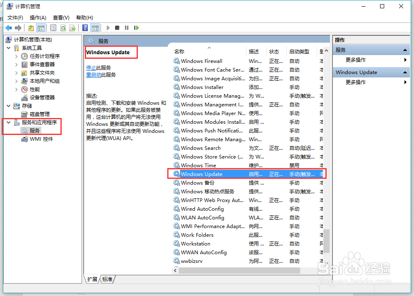This screenshot has width=414, height=296.
Task: Select 任务计划程序 in the tree
Action: (45, 56)
